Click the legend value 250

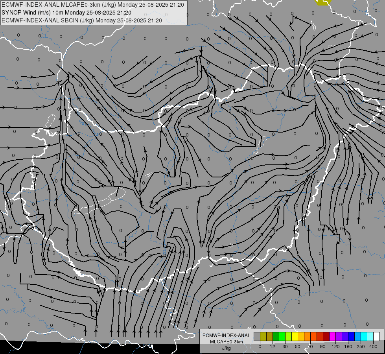coord(361,347)
